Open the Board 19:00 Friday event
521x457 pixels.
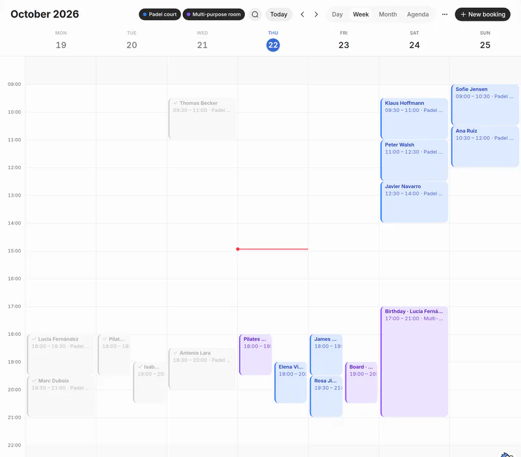pos(361,382)
